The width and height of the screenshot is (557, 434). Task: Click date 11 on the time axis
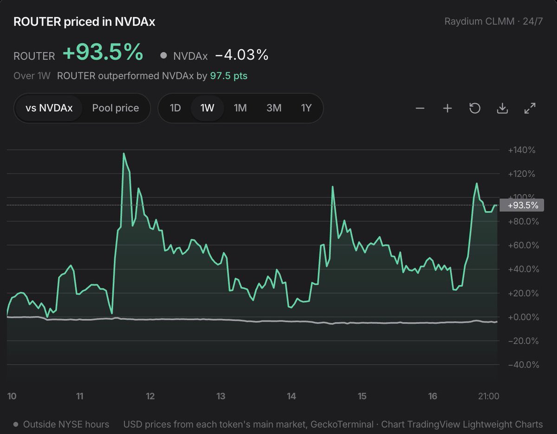point(80,396)
